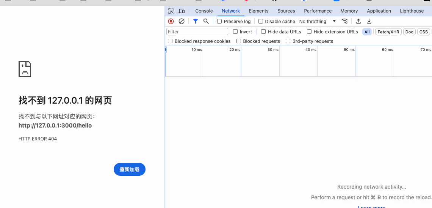The height and width of the screenshot is (208, 432).
Task: Select the All request type filter
Action: [367, 32]
